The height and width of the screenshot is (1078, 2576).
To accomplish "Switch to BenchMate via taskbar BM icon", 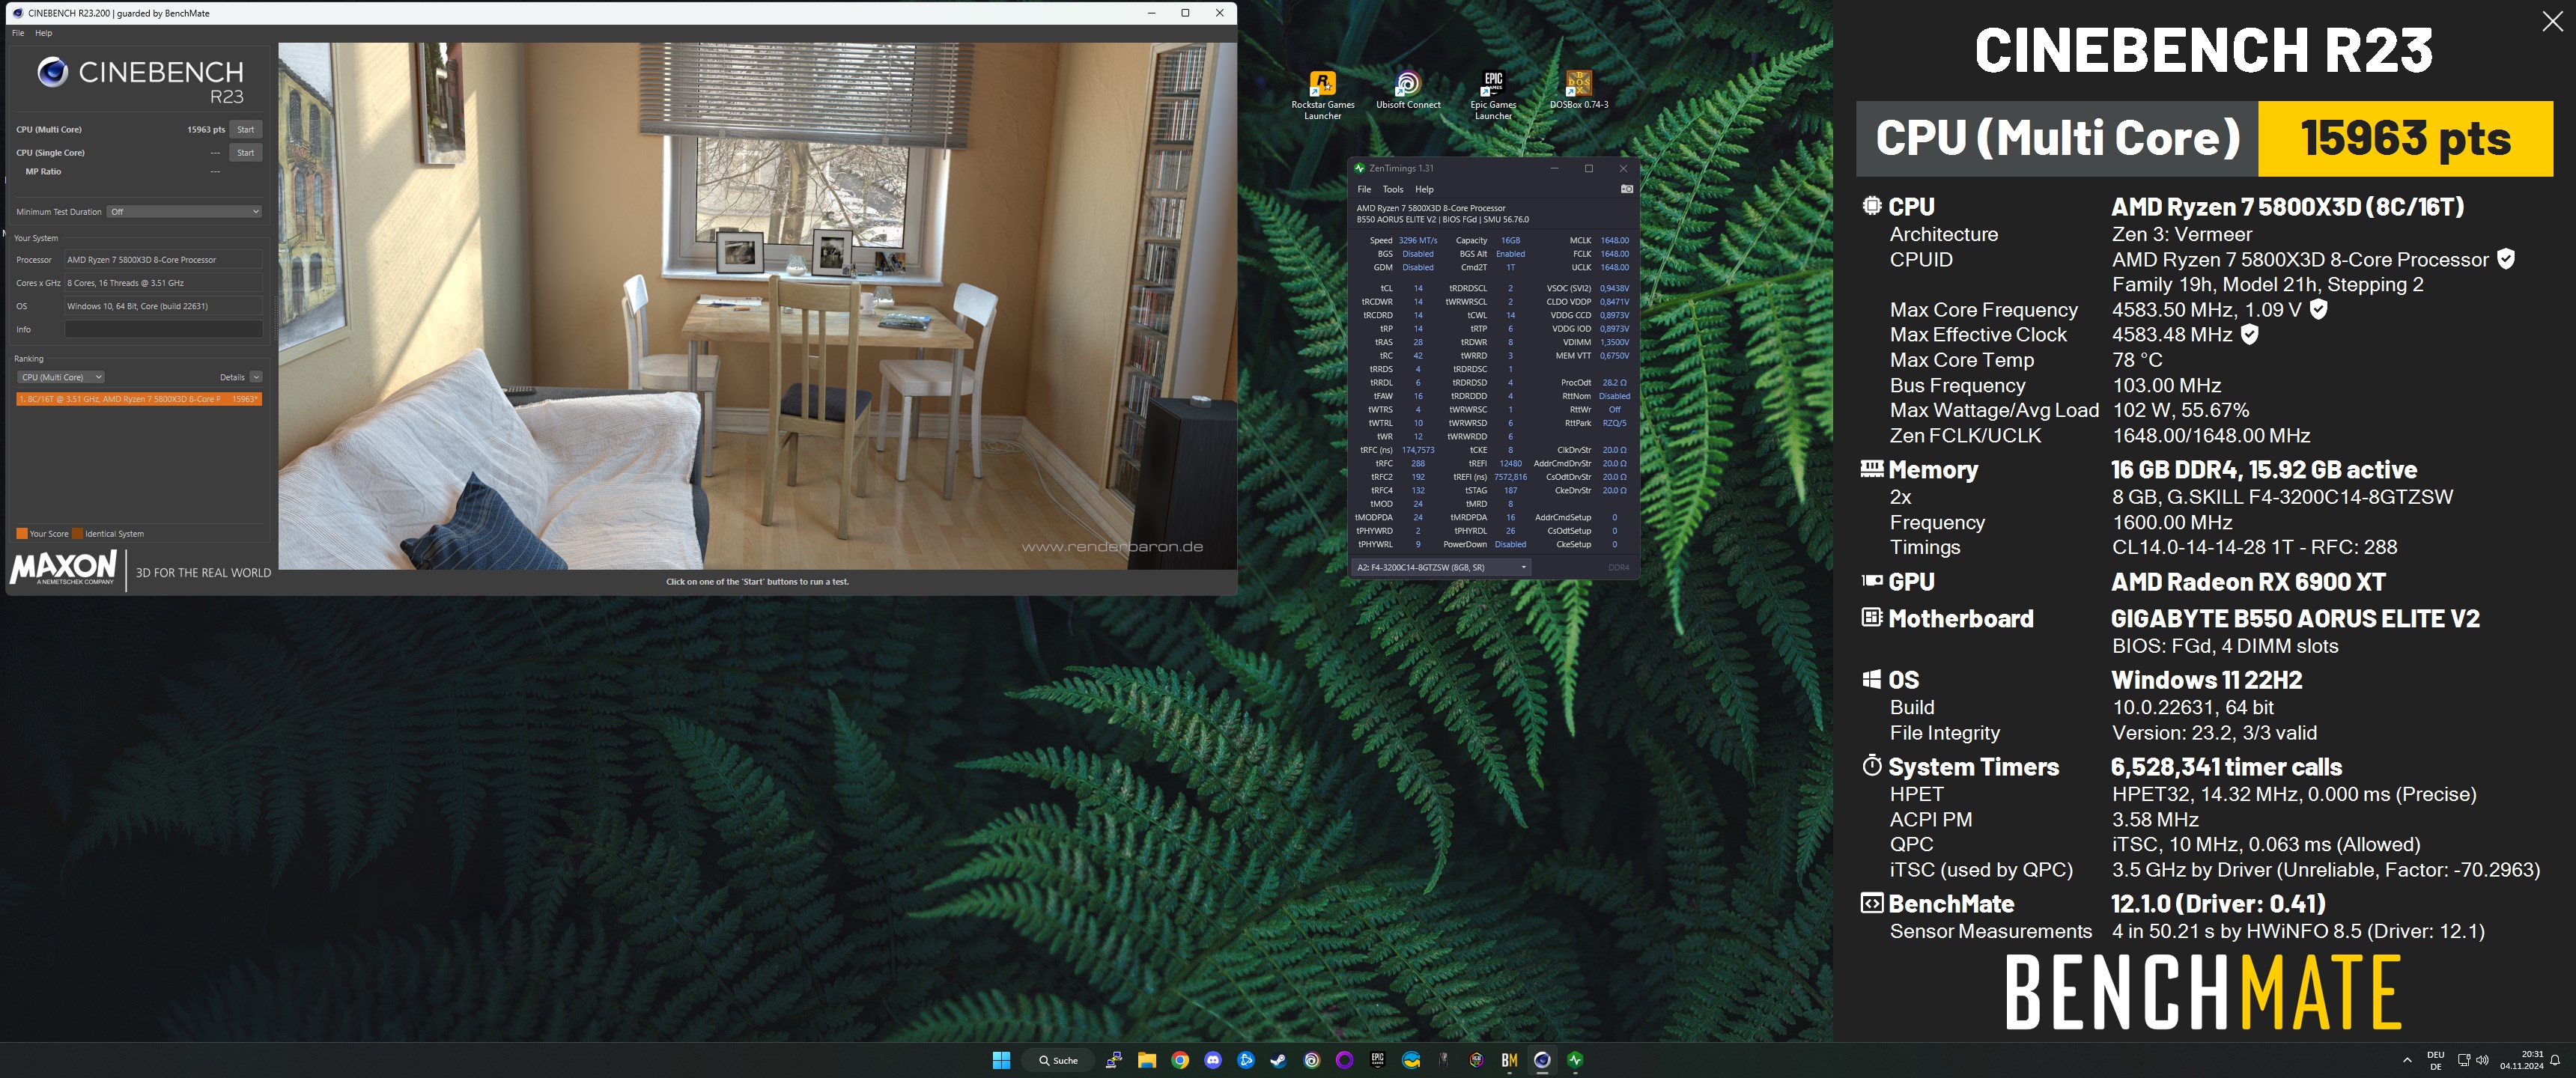I will 1509,1060.
